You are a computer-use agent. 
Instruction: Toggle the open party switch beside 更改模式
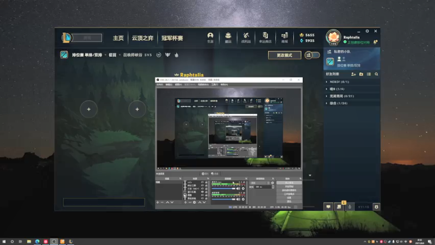pos(312,55)
